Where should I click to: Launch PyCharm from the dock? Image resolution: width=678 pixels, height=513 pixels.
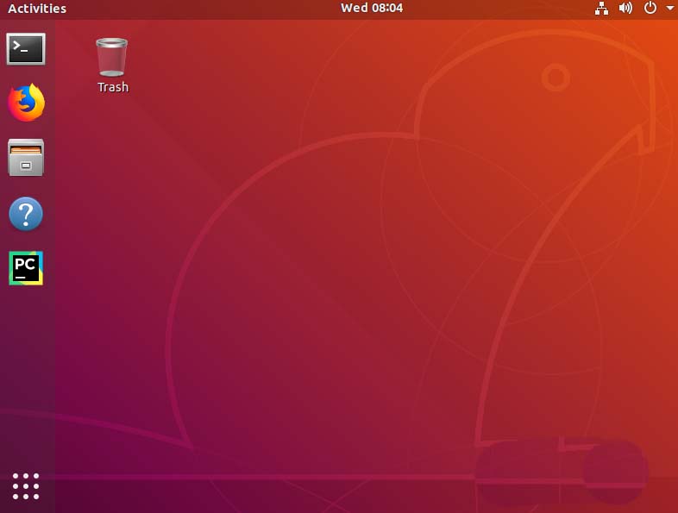[x=26, y=268]
